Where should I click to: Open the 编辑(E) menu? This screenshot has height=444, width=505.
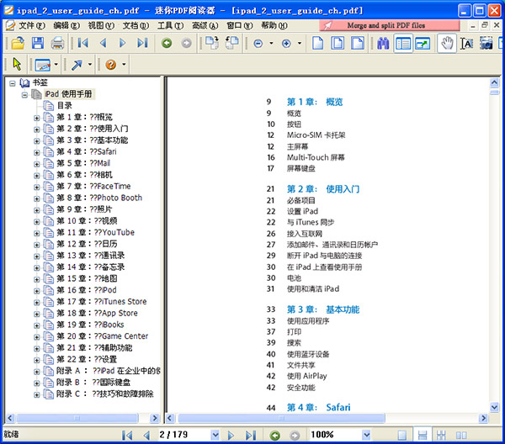coord(66,25)
